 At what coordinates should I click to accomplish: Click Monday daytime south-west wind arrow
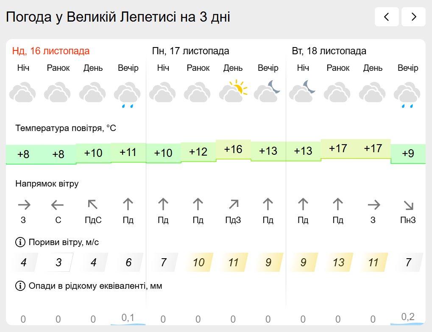pos(233,205)
